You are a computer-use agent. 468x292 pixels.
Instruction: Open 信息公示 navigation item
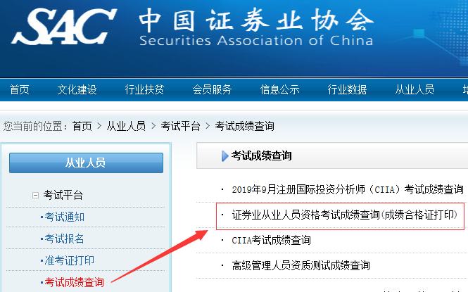tap(279, 89)
